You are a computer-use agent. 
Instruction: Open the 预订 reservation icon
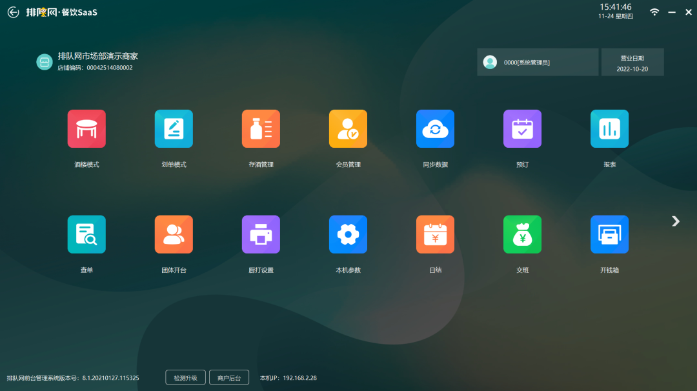(522, 129)
